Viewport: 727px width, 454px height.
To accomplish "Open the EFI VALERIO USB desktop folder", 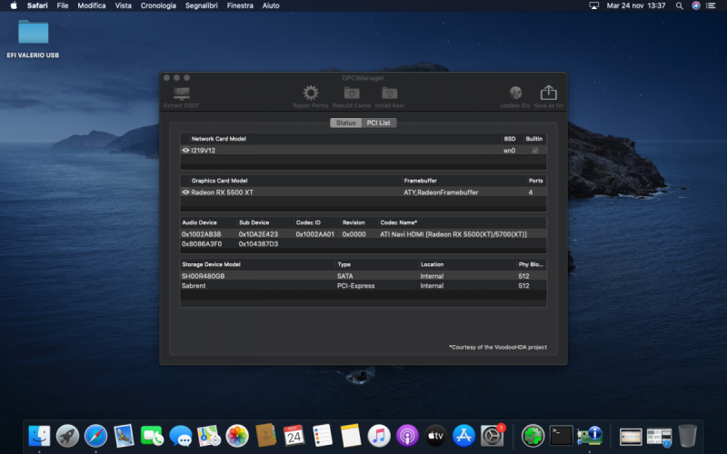I will [x=34, y=33].
